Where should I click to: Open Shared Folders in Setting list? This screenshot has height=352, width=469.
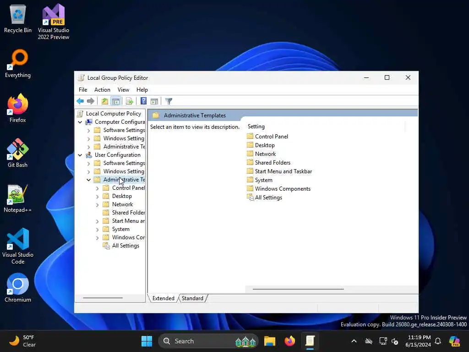pyautogui.click(x=273, y=163)
